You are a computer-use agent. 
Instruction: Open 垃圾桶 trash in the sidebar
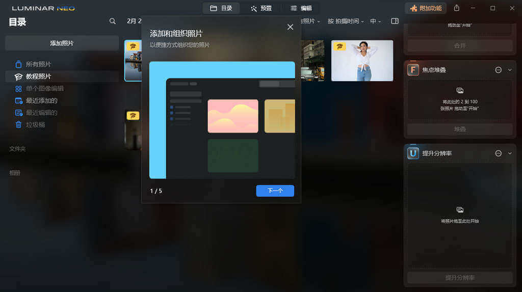point(62,124)
